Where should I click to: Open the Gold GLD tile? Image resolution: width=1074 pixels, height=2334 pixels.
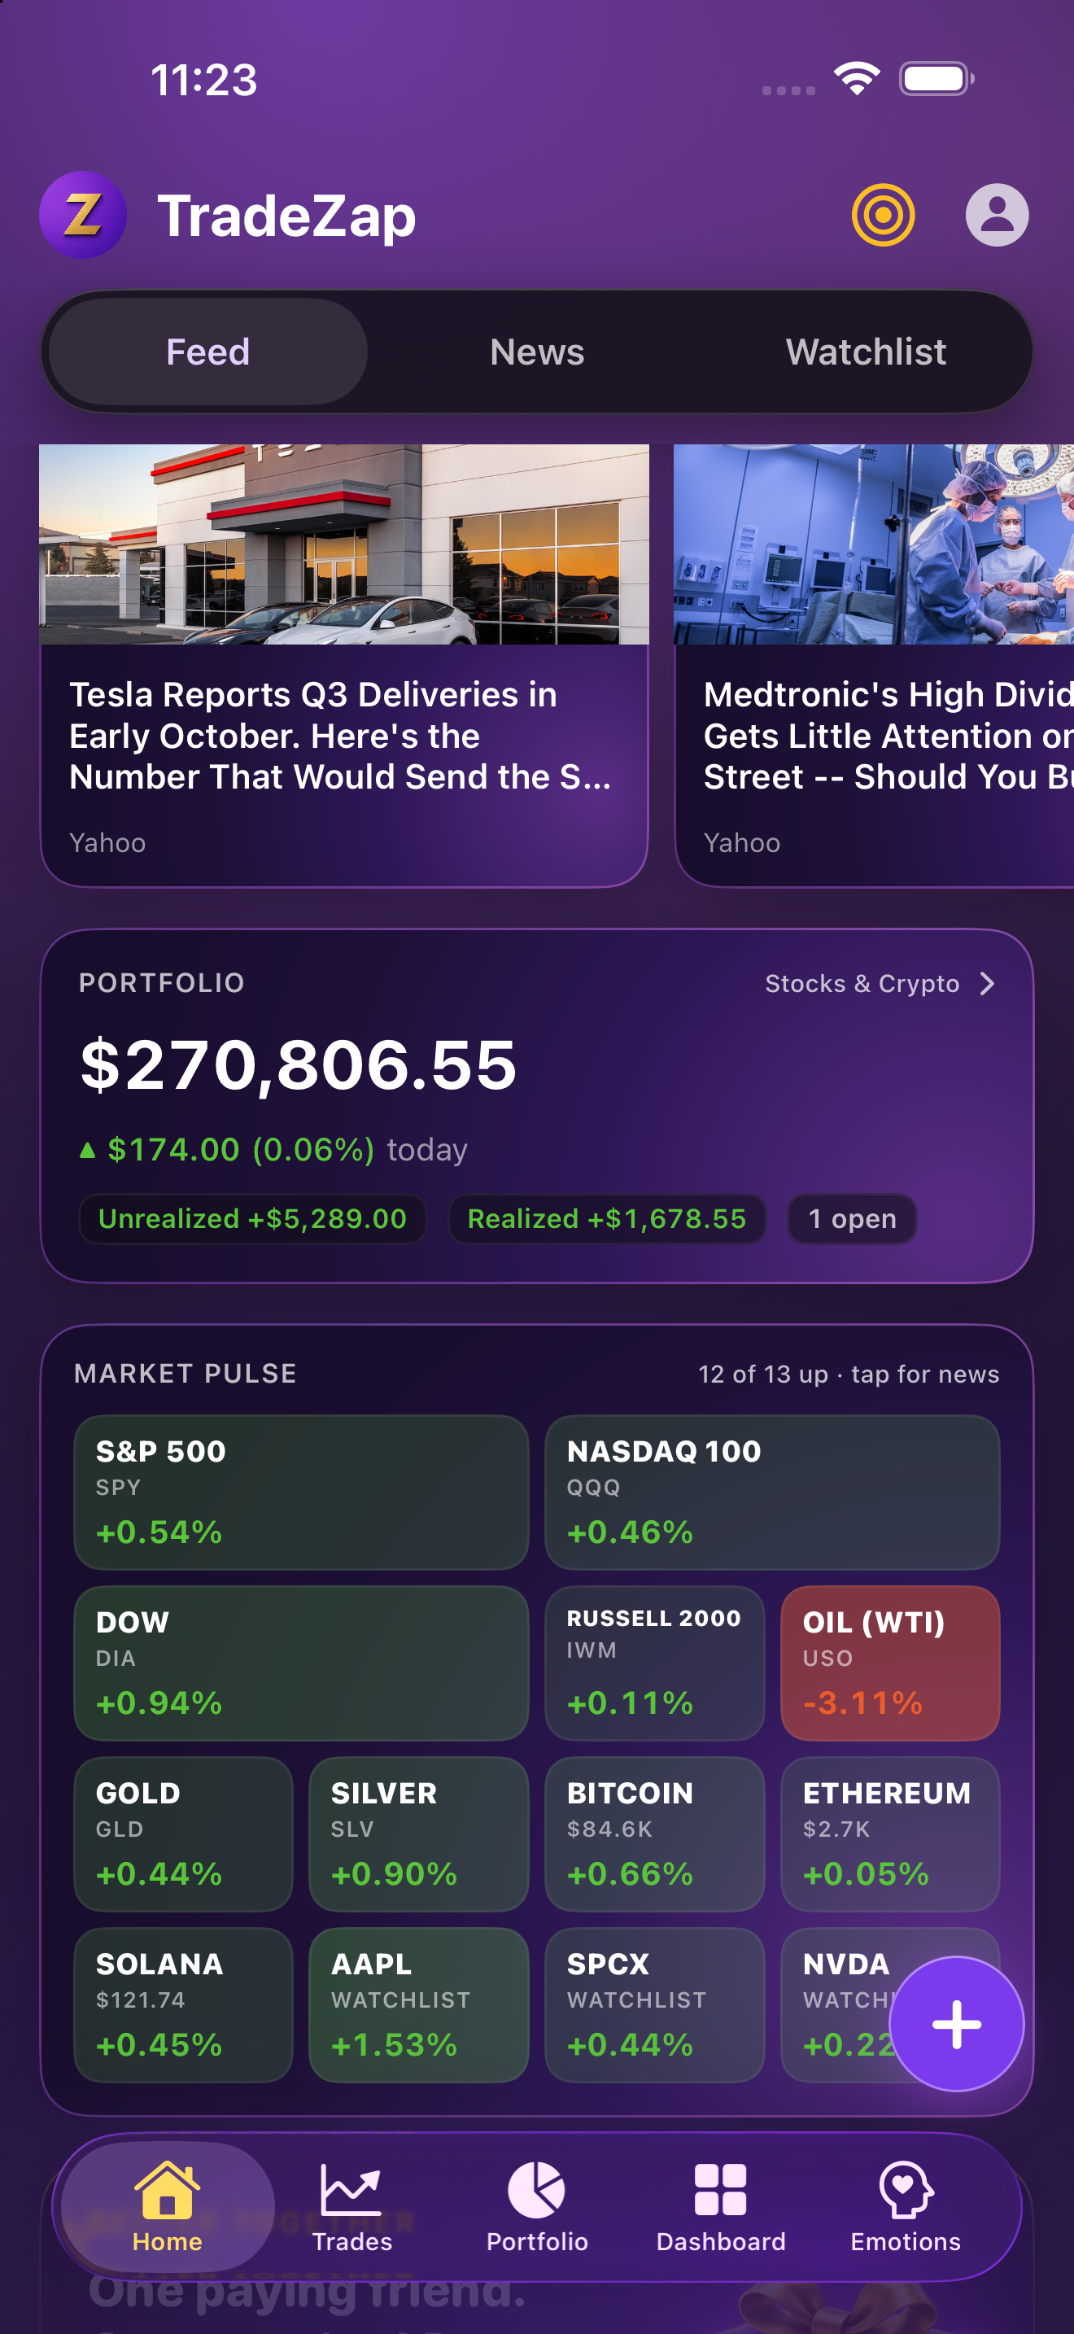click(183, 1834)
